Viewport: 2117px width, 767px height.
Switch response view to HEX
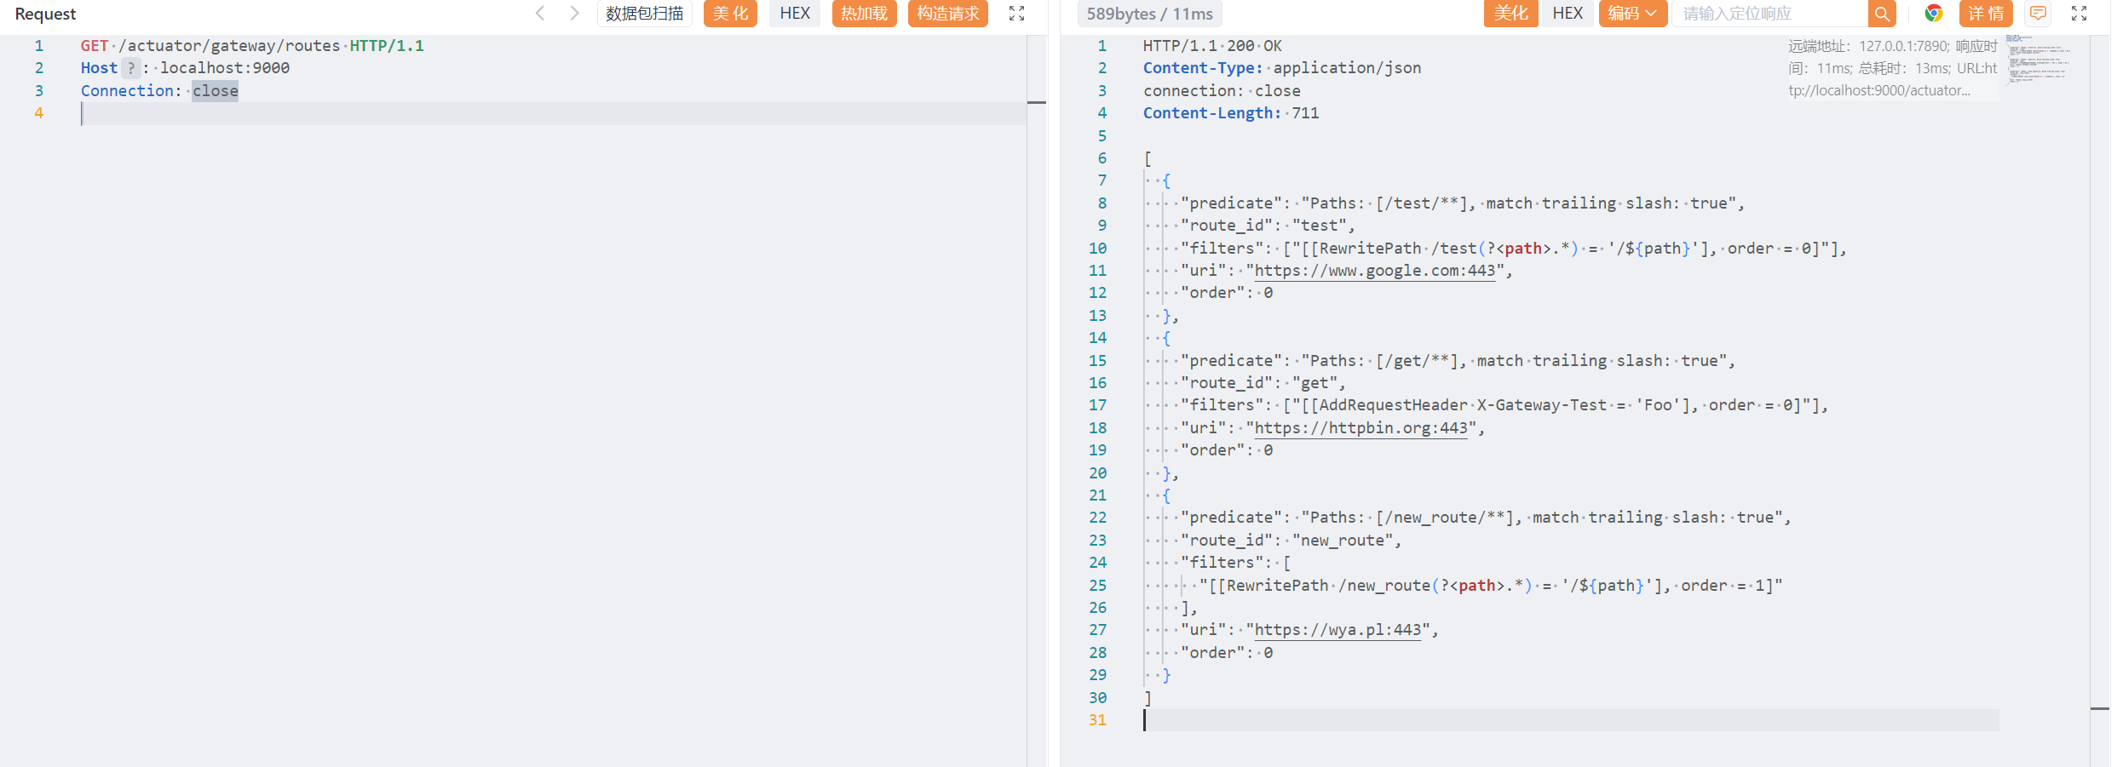1568,14
